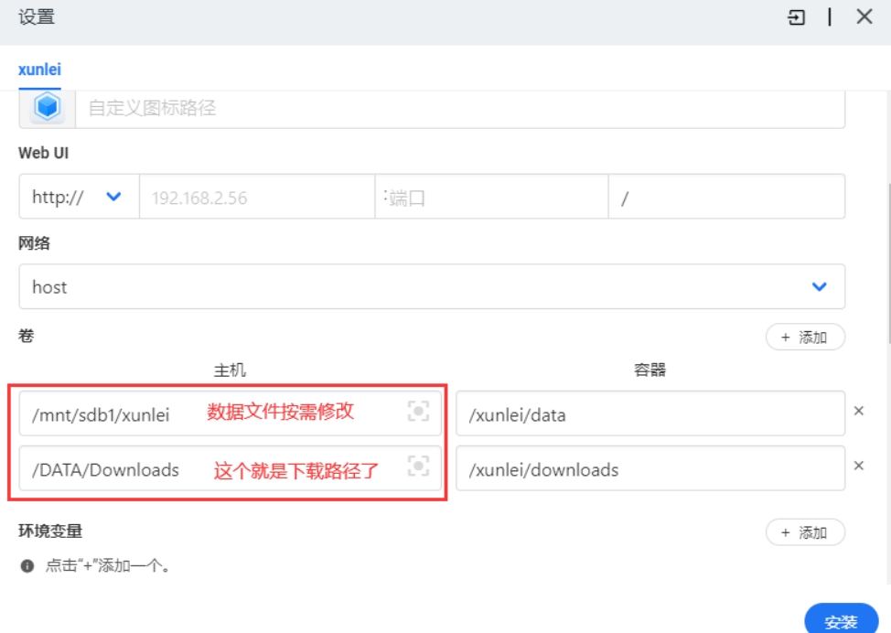Viewport: 891px width, 633px height.
Task: Remove the /xunlei/data volume mapping
Action: point(858,412)
